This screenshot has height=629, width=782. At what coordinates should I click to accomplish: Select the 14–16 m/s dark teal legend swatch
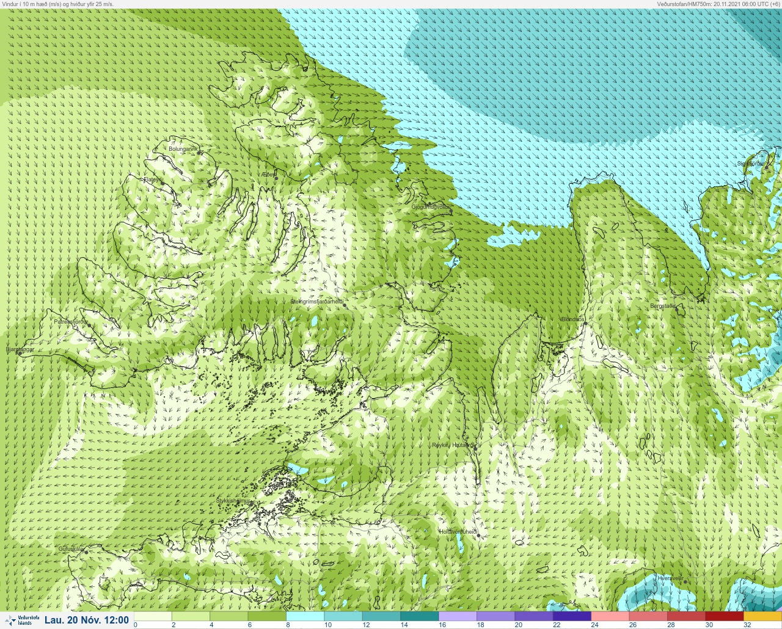click(x=420, y=616)
